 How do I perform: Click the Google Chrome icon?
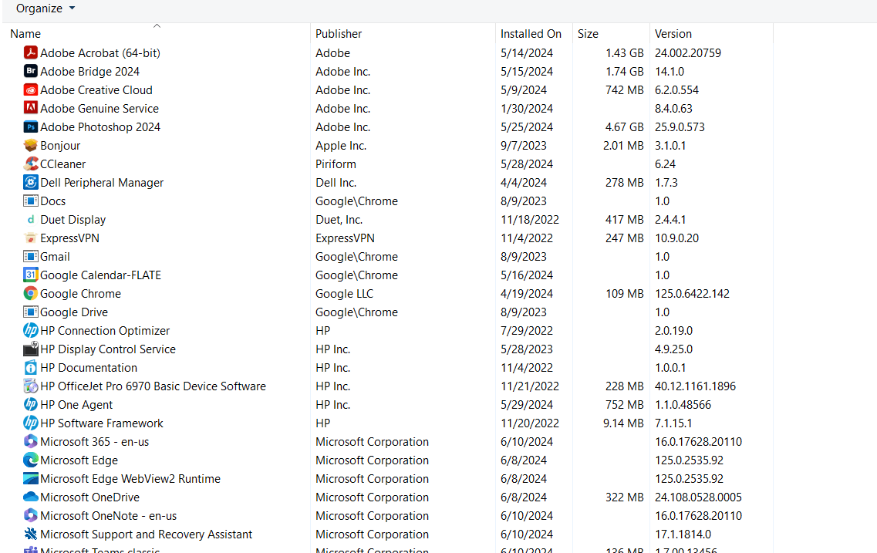29,293
